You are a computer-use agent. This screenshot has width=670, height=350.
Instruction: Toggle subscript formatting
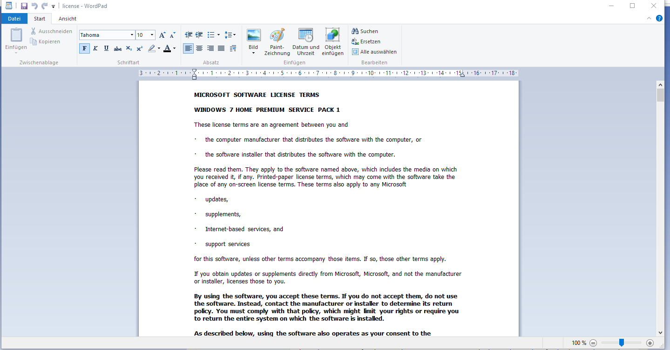(x=129, y=48)
